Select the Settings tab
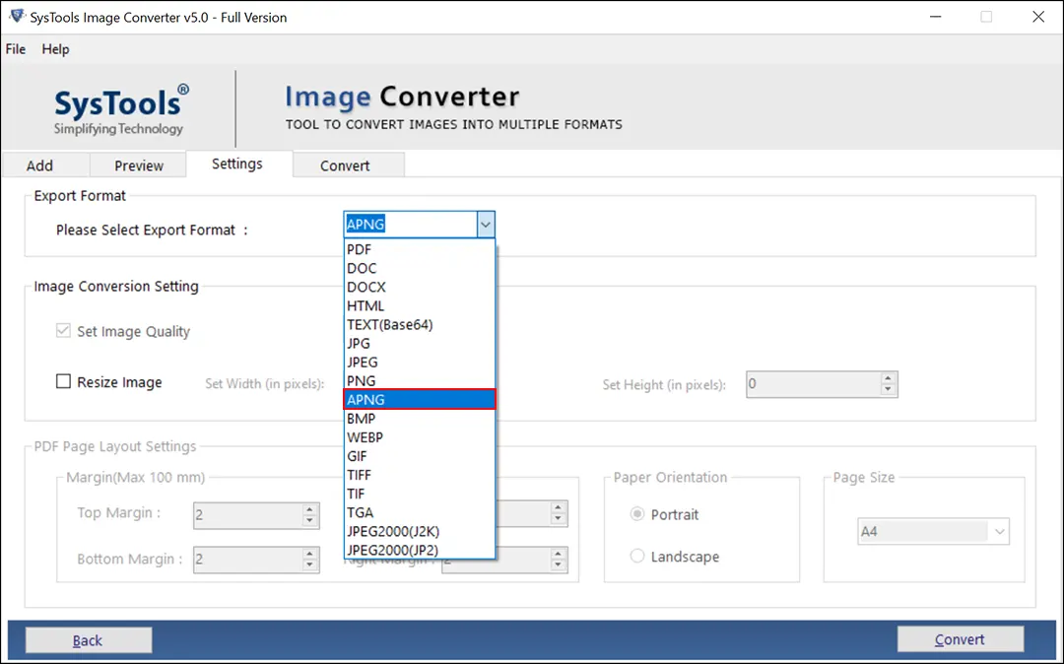Screen dimensions: 1064x664 click(x=236, y=164)
